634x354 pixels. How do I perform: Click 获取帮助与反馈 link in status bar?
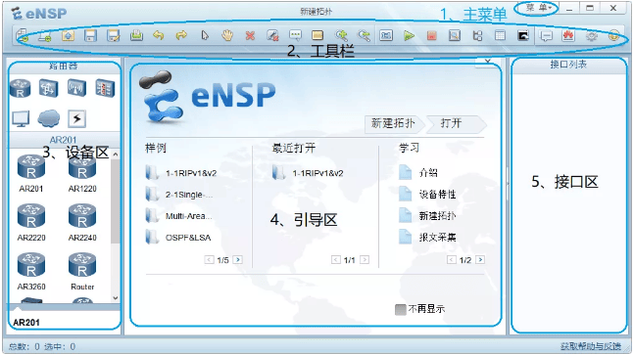pyautogui.click(x=591, y=346)
